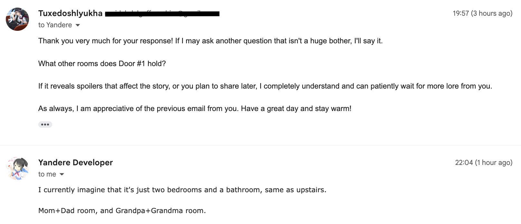Click the "to Yandere" recipient text
Viewport: 521px width, 224px height.
[x=55, y=25]
